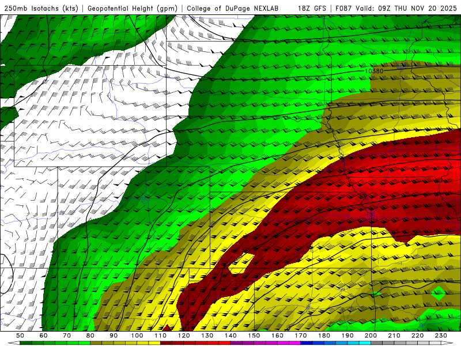461x346 pixels.
Task: Click the 100 label on the color scale
Action: coord(137,336)
